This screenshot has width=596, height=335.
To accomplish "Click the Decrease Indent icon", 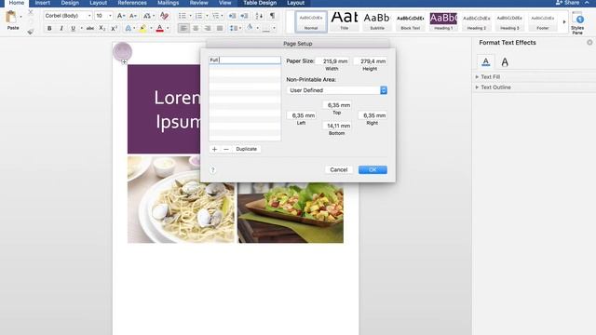I will pyautogui.click(x=232, y=16).
